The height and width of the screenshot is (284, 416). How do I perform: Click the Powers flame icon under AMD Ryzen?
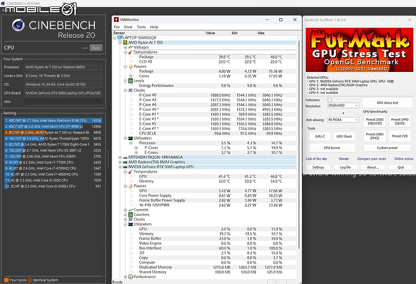(131, 66)
